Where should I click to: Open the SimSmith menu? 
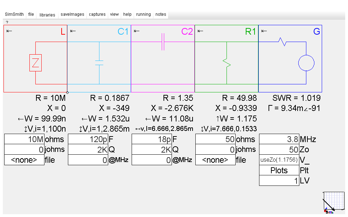point(14,14)
